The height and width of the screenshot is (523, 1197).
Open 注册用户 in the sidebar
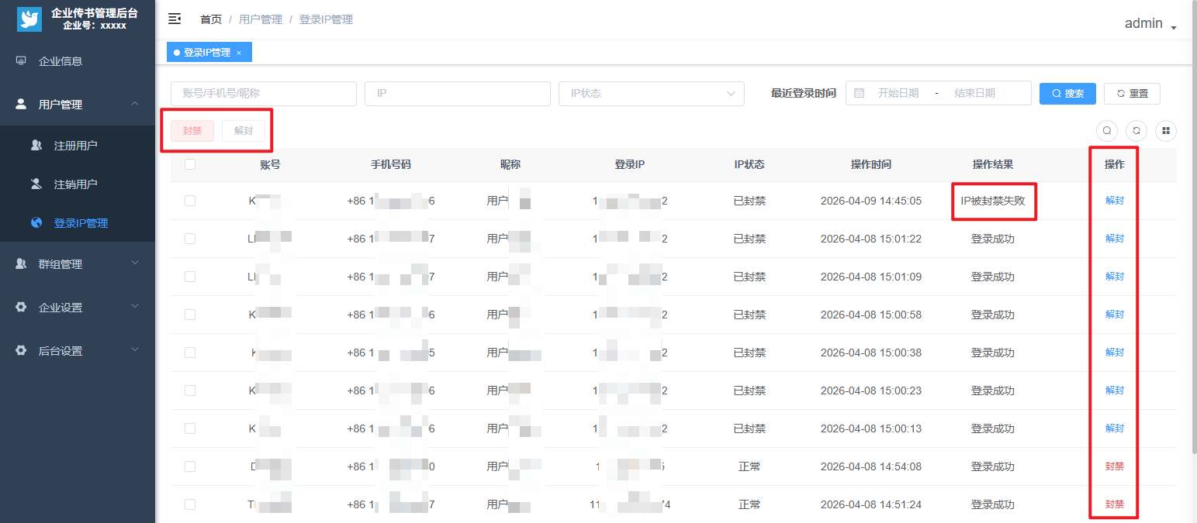(x=75, y=146)
